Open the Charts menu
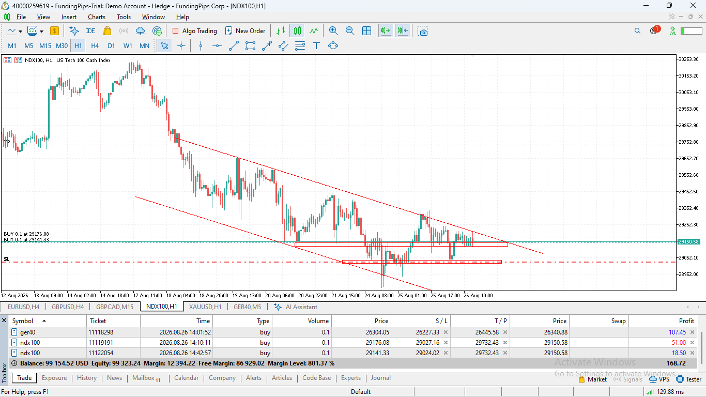This screenshot has width=706, height=397. (x=97, y=17)
